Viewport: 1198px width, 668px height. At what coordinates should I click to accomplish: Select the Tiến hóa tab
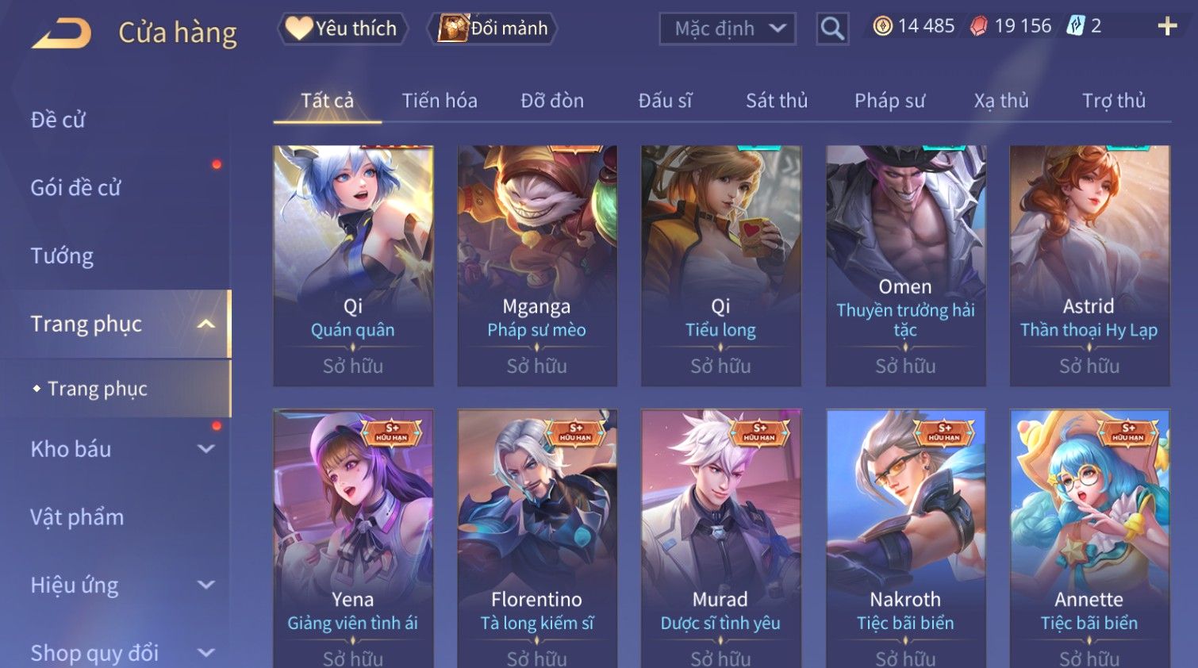pos(440,101)
